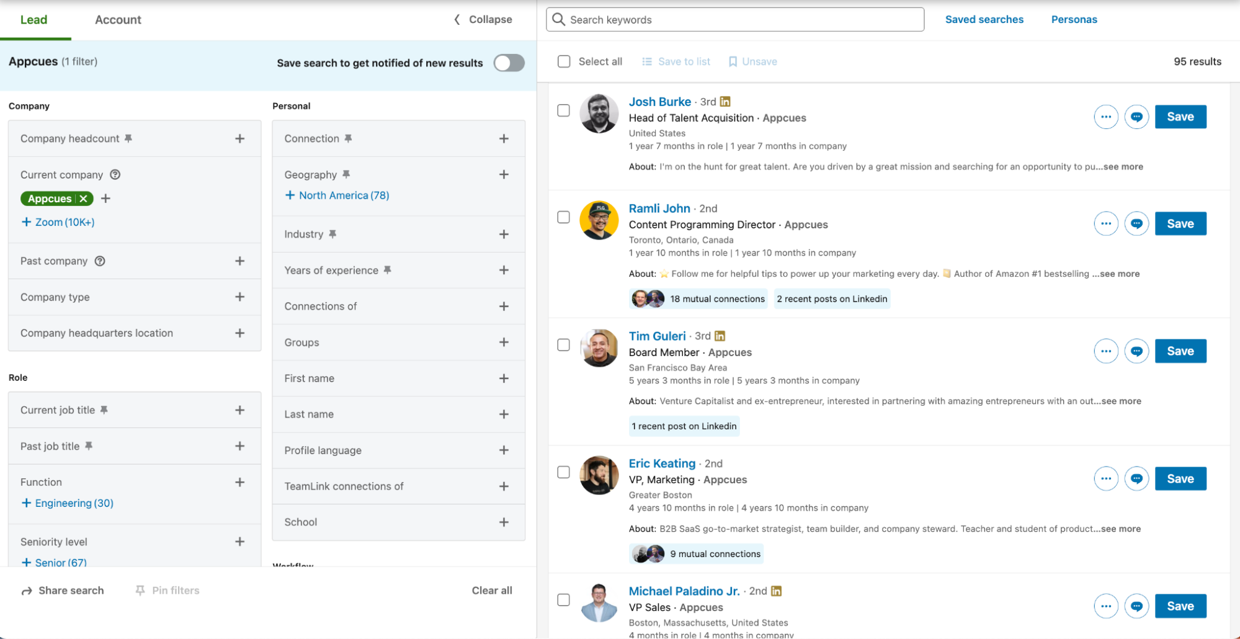Click the Past company help icon
1240x639 pixels.
tap(100, 261)
